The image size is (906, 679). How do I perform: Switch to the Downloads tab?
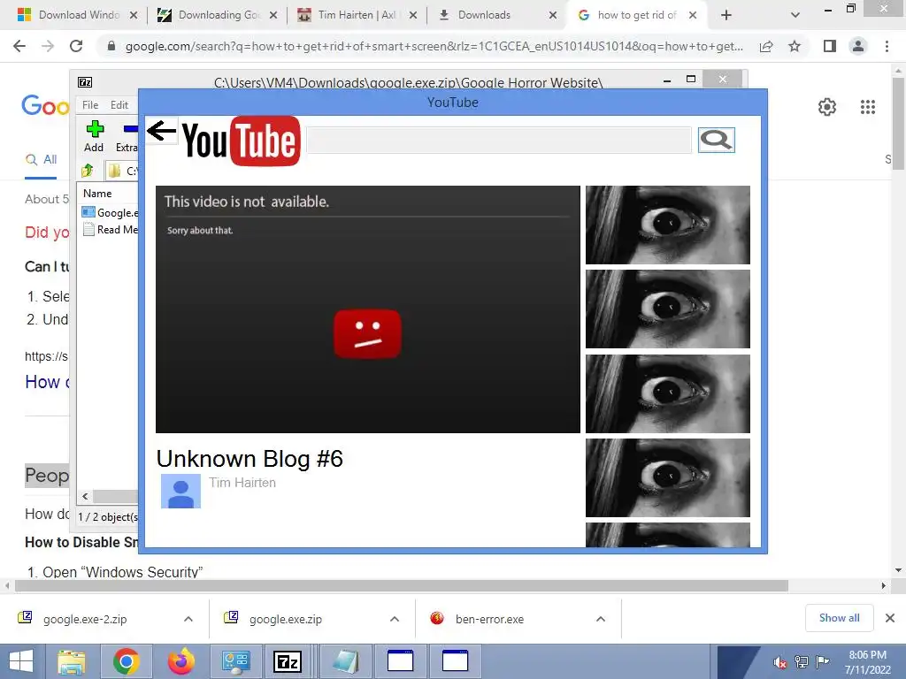click(x=497, y=15)
